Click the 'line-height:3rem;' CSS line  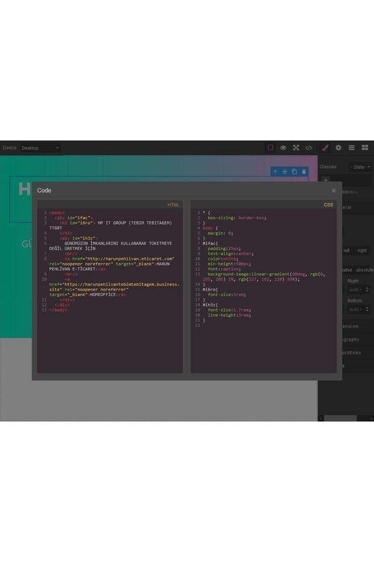[x=229, y=315]
